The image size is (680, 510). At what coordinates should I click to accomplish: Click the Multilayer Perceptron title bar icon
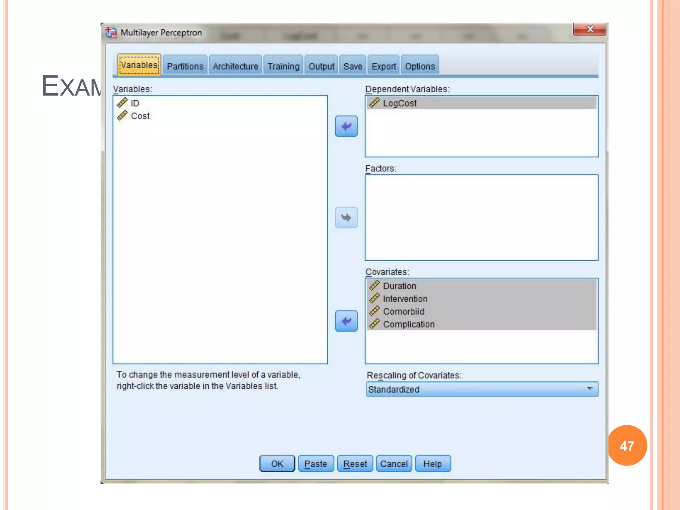point(111,33)
